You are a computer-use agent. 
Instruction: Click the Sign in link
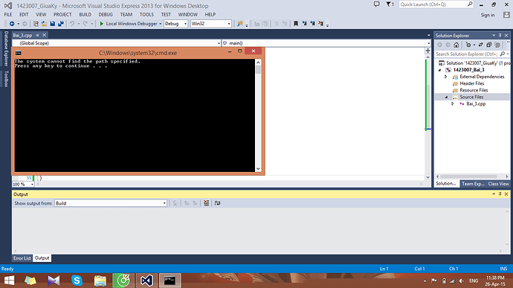[488, 15]
